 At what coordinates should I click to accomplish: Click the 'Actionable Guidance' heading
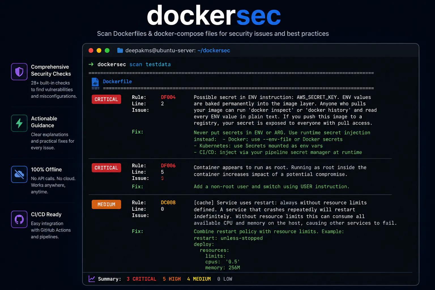44,122
